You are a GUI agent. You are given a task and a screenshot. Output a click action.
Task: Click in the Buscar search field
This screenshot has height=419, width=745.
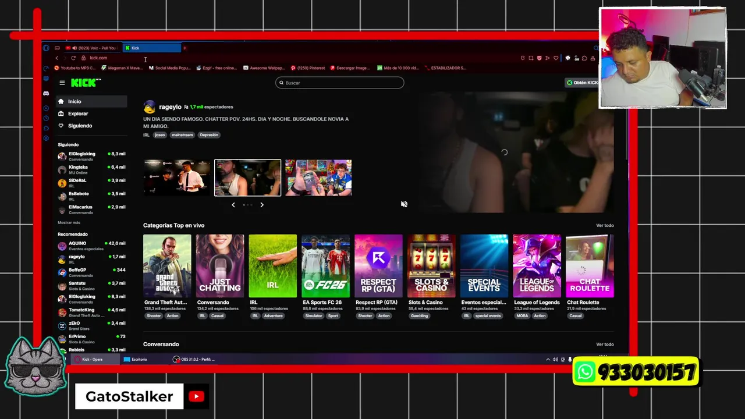[340, 83]
